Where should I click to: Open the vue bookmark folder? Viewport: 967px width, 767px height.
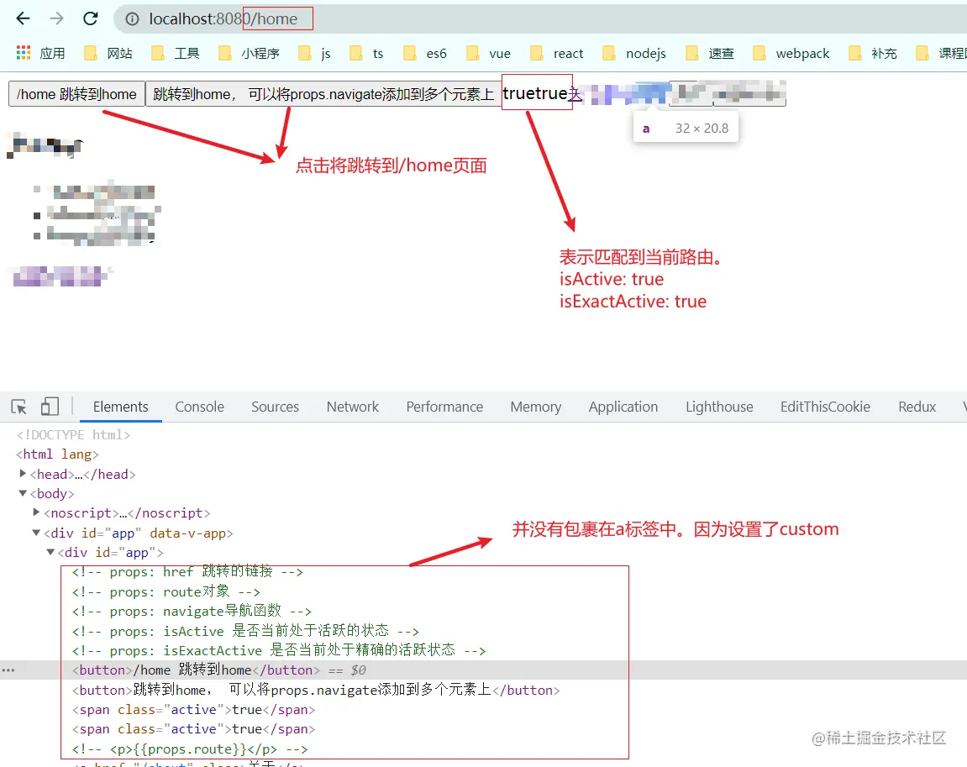[x=488, y=54]
